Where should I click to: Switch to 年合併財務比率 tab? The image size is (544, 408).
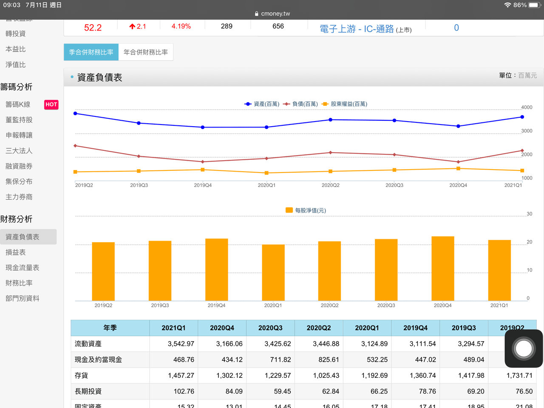point(146,52)
